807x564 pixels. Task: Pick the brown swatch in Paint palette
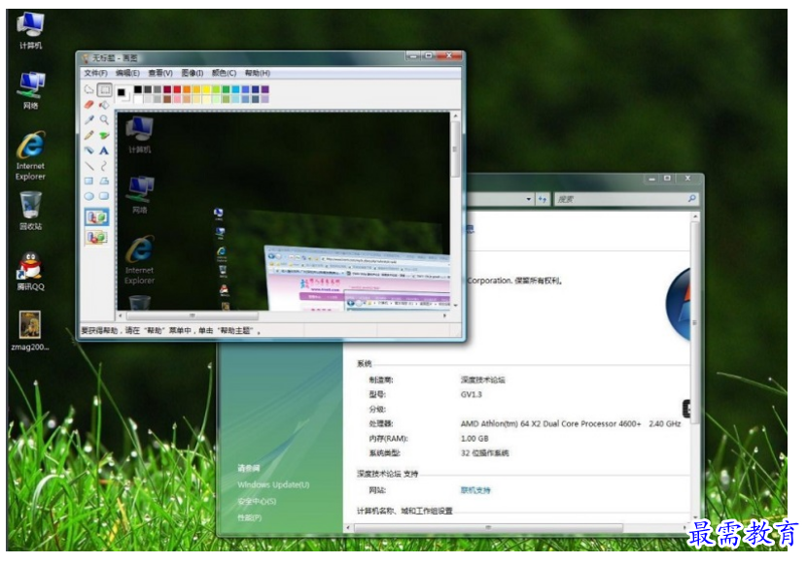(167, 99)
